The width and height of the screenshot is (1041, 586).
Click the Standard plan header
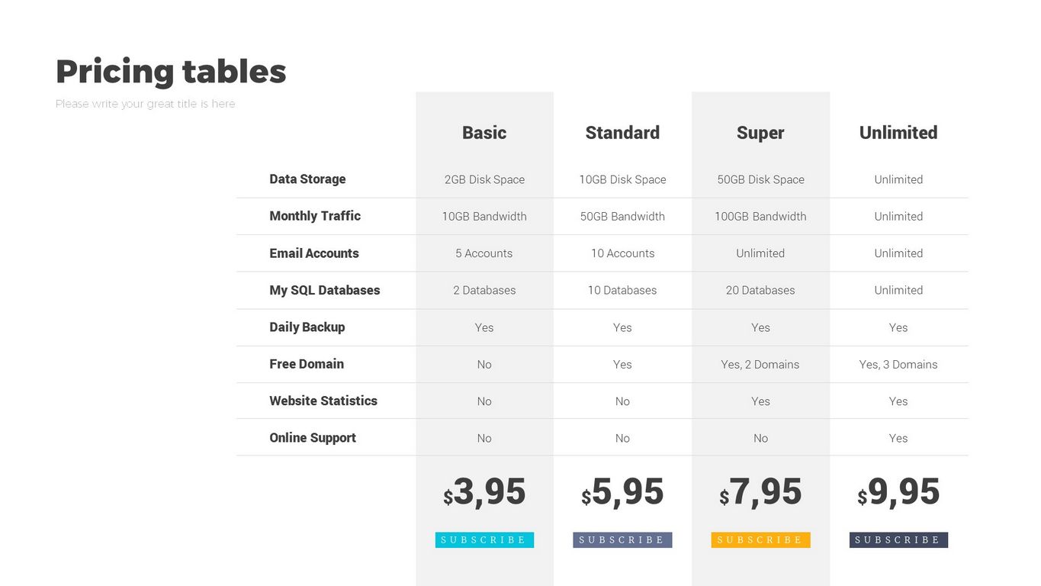(622, 133)
